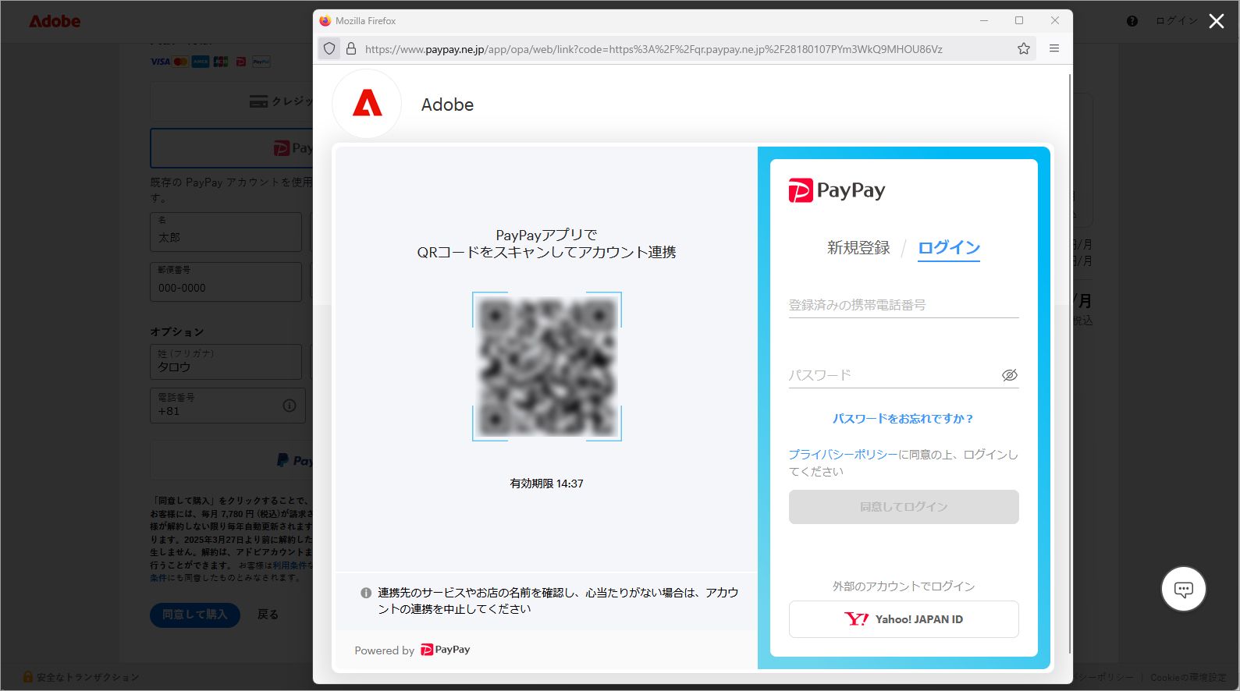Bookmark this page with the star icon

tap(1024, 48)
